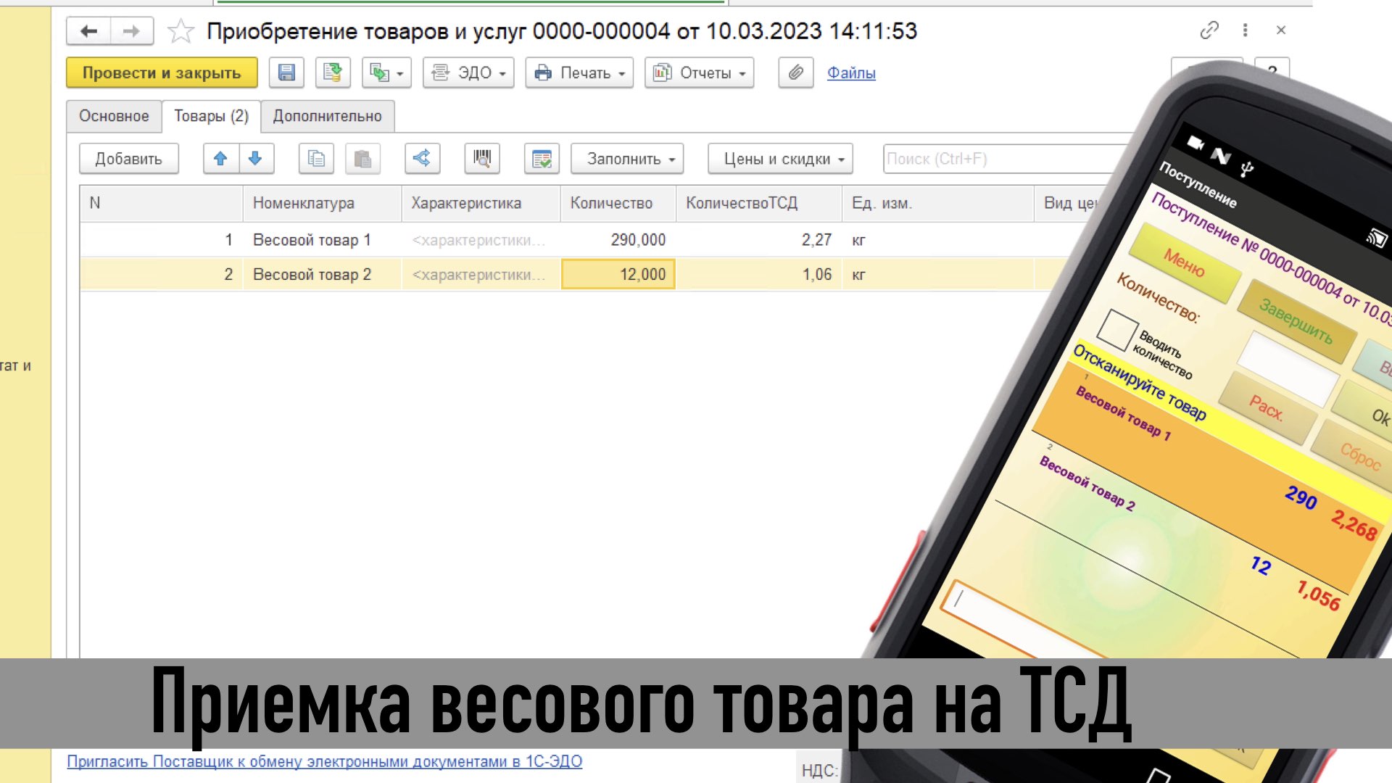Click the post document icon button

point(333,72)
